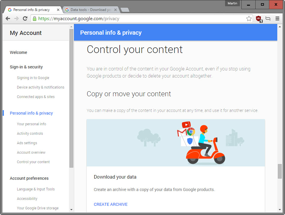Go to Control your content in sidebar
The image size is (285, 215).
(33, 162)
